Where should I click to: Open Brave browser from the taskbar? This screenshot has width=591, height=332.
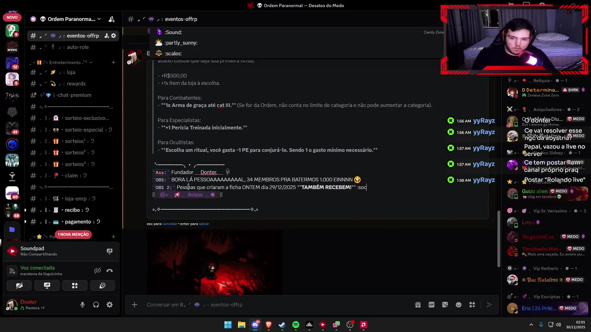pos(269,325)
